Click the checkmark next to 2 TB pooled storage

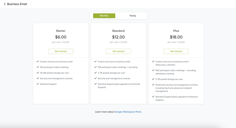coord(95,73)
